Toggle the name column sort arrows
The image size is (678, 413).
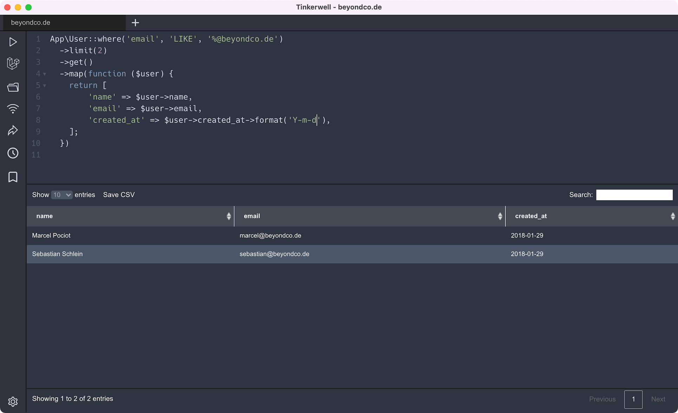pos(229,216)
